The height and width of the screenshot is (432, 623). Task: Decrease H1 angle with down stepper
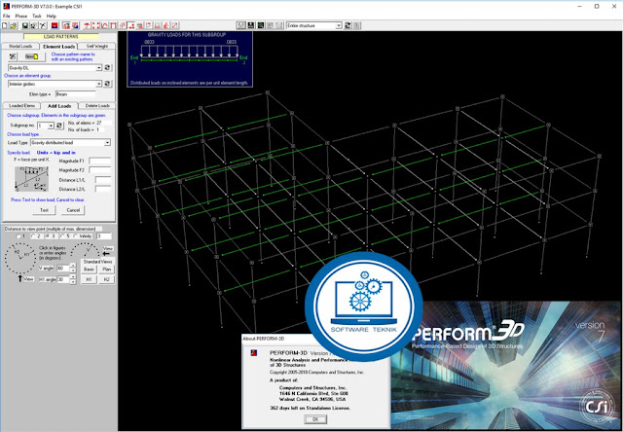[x=73, y=282]
